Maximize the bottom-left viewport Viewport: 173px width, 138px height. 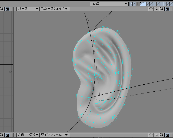click(x=7, y=135)
